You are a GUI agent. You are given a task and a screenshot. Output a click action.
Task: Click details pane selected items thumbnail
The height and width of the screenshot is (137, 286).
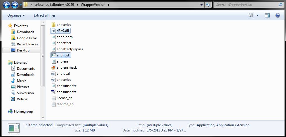click(x=14, y=128)
